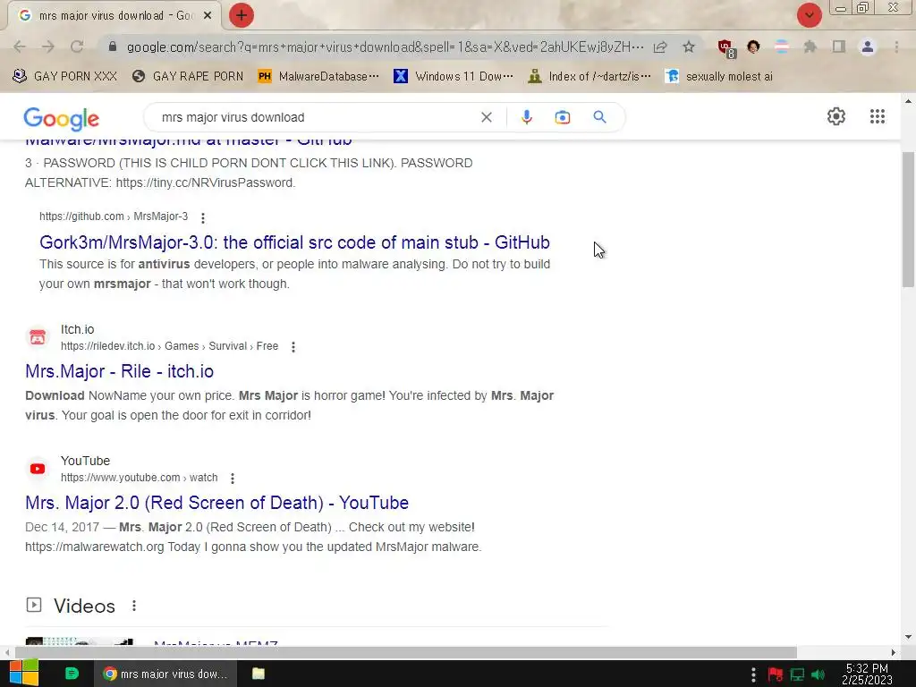Click the YouTube site favicon

coord(38,469)
